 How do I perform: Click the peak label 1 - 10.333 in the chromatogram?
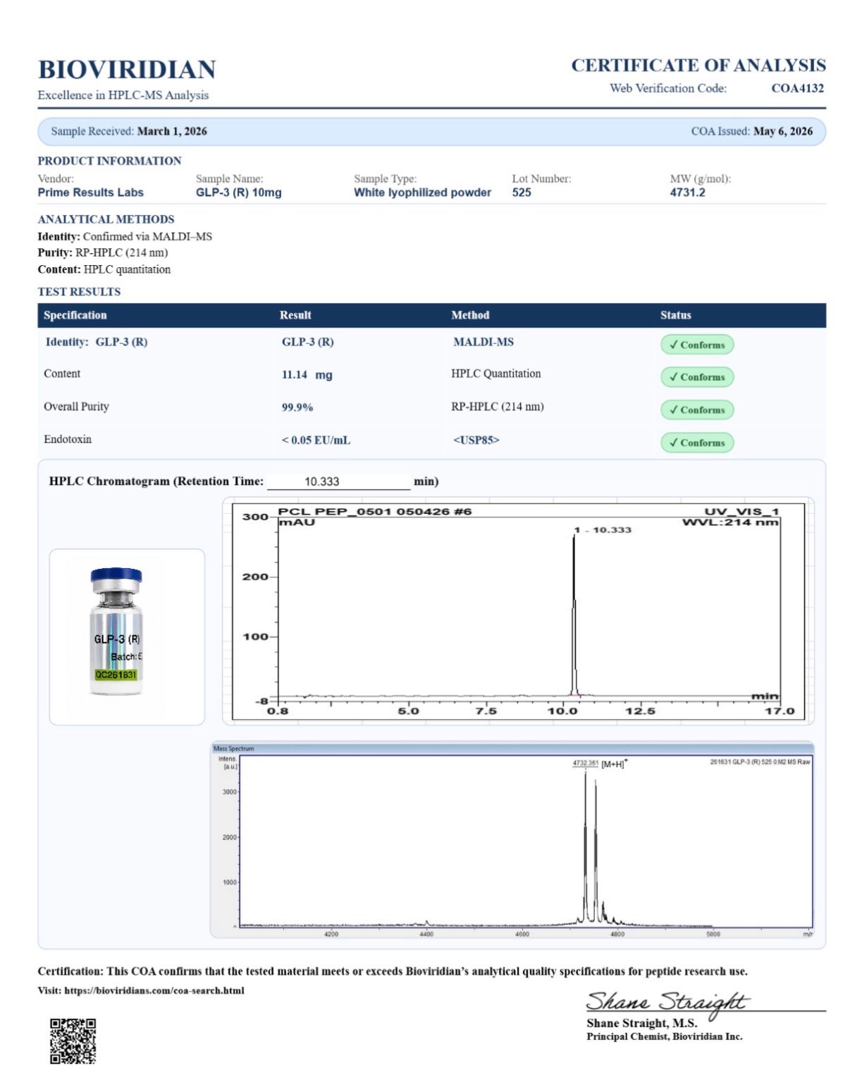coord(603,530)
